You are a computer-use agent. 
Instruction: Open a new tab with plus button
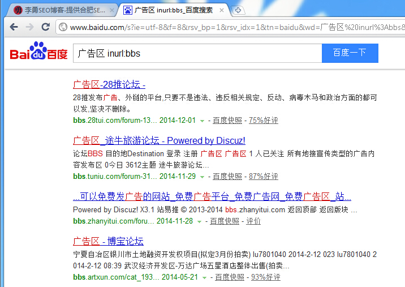coord(238,10)
